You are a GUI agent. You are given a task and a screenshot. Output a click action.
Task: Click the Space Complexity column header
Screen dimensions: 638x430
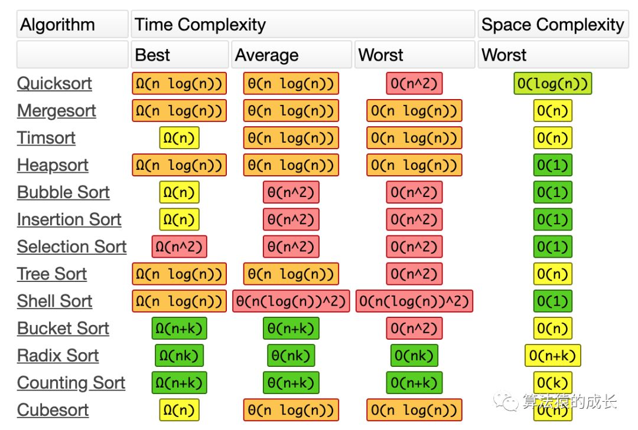[553, 25]
